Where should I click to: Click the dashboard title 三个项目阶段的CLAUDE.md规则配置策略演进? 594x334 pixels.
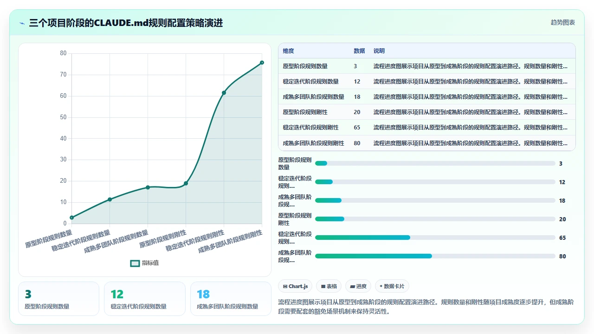click(126, 23)
